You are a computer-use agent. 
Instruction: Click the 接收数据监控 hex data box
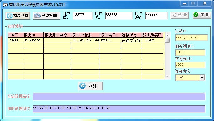coord(119,109)
